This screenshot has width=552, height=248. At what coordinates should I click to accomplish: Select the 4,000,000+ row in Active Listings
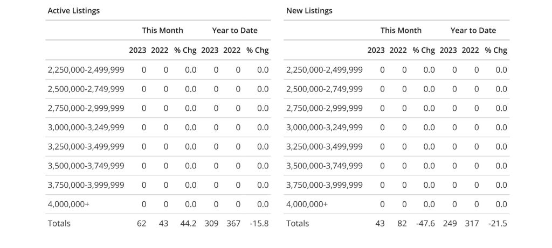coord(68,204)
